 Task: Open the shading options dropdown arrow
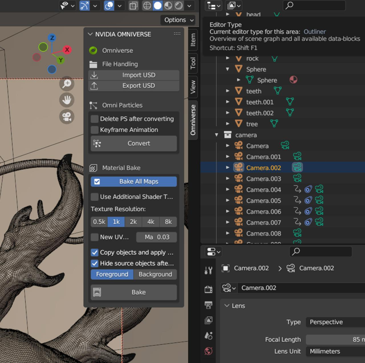pyautogui.click(x=190, y=6)
